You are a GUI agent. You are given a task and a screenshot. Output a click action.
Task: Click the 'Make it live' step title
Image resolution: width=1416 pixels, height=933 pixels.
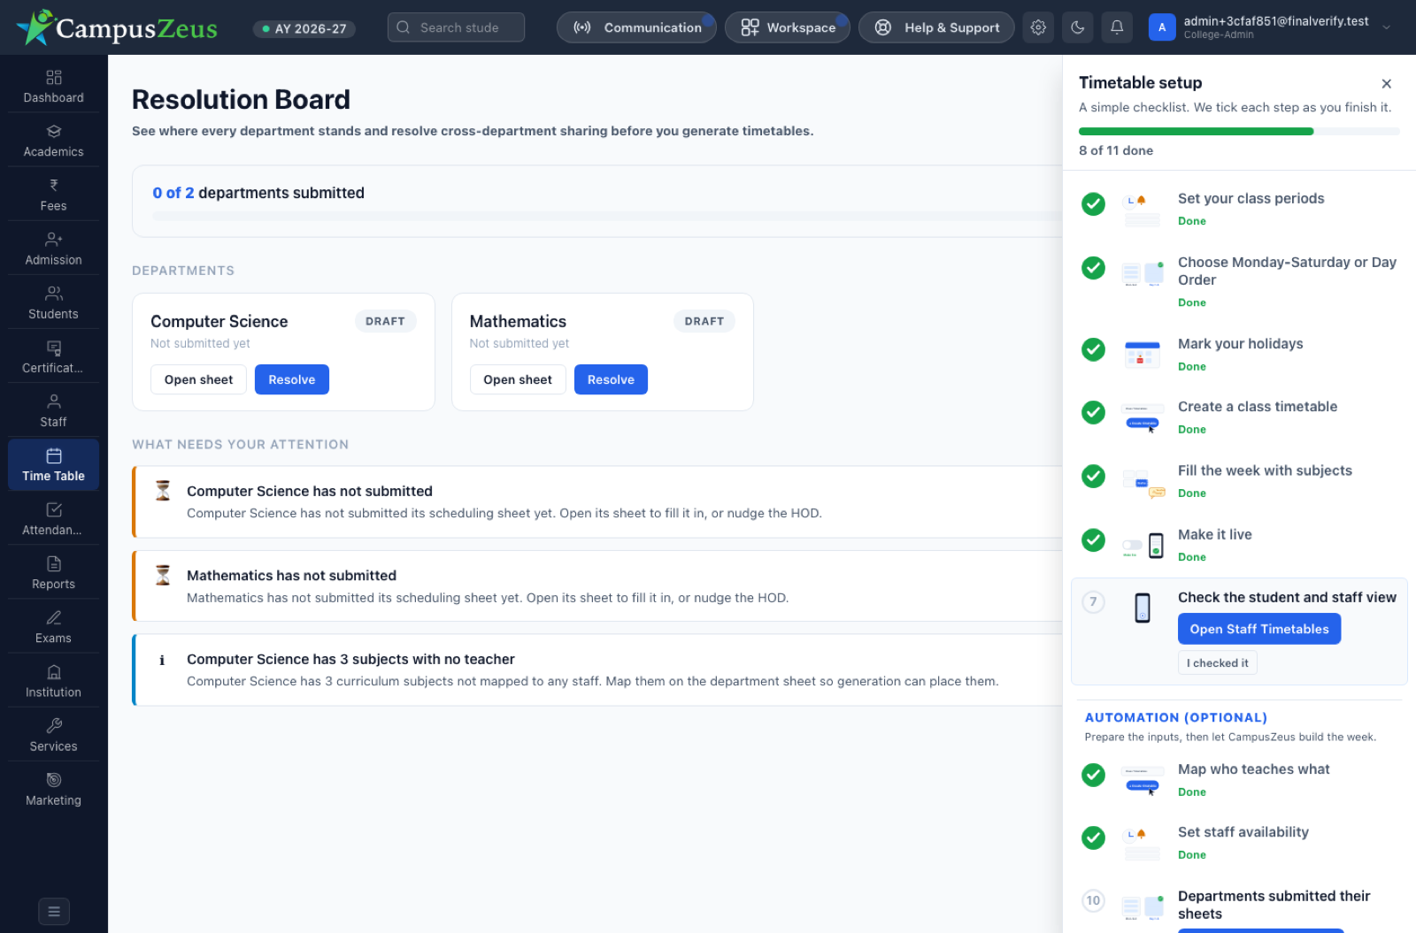1215,534
